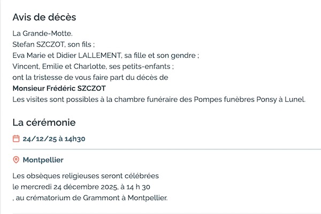Screen dimensions: 321x214
Task: Click 'Les obsèques religieuses seront célébrées' text
Action: pyautogui.click(x=86, y=175)
